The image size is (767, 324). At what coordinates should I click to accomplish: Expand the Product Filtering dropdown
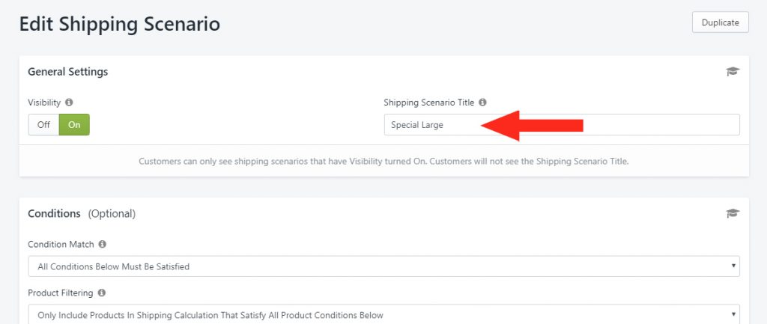pyautogui.click(x=383, y=315)
